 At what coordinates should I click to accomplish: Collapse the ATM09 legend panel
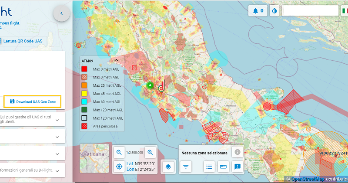pos(117,60)
